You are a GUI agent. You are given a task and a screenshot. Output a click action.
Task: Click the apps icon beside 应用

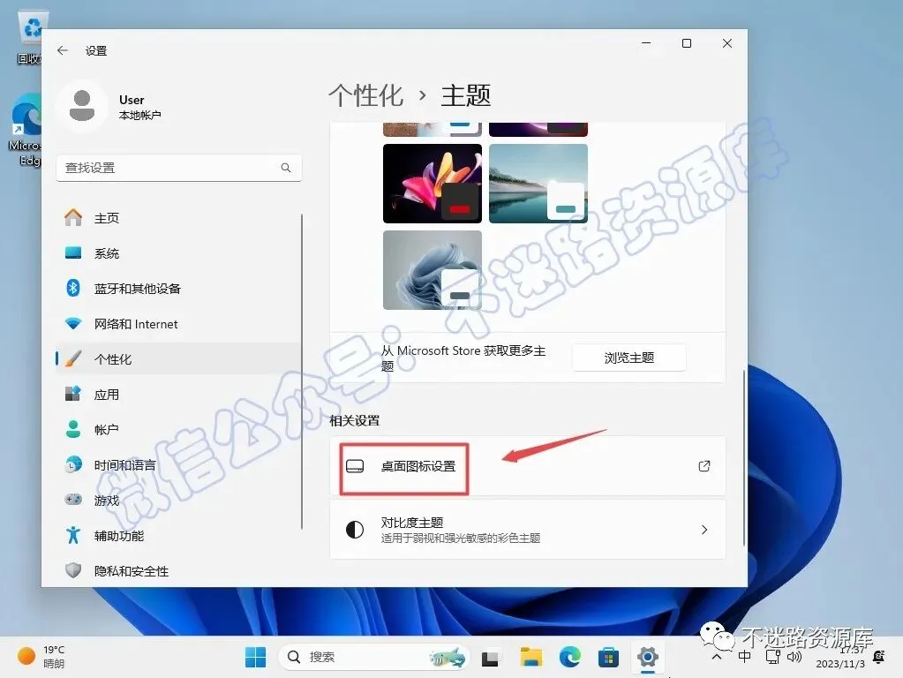[73, 394]
